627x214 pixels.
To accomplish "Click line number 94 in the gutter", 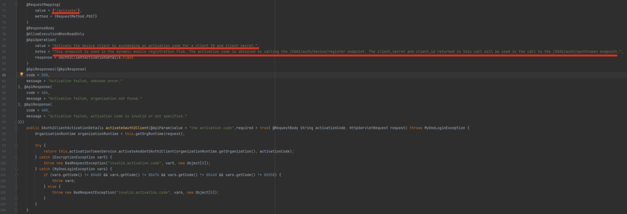I will tap(4, 128).
